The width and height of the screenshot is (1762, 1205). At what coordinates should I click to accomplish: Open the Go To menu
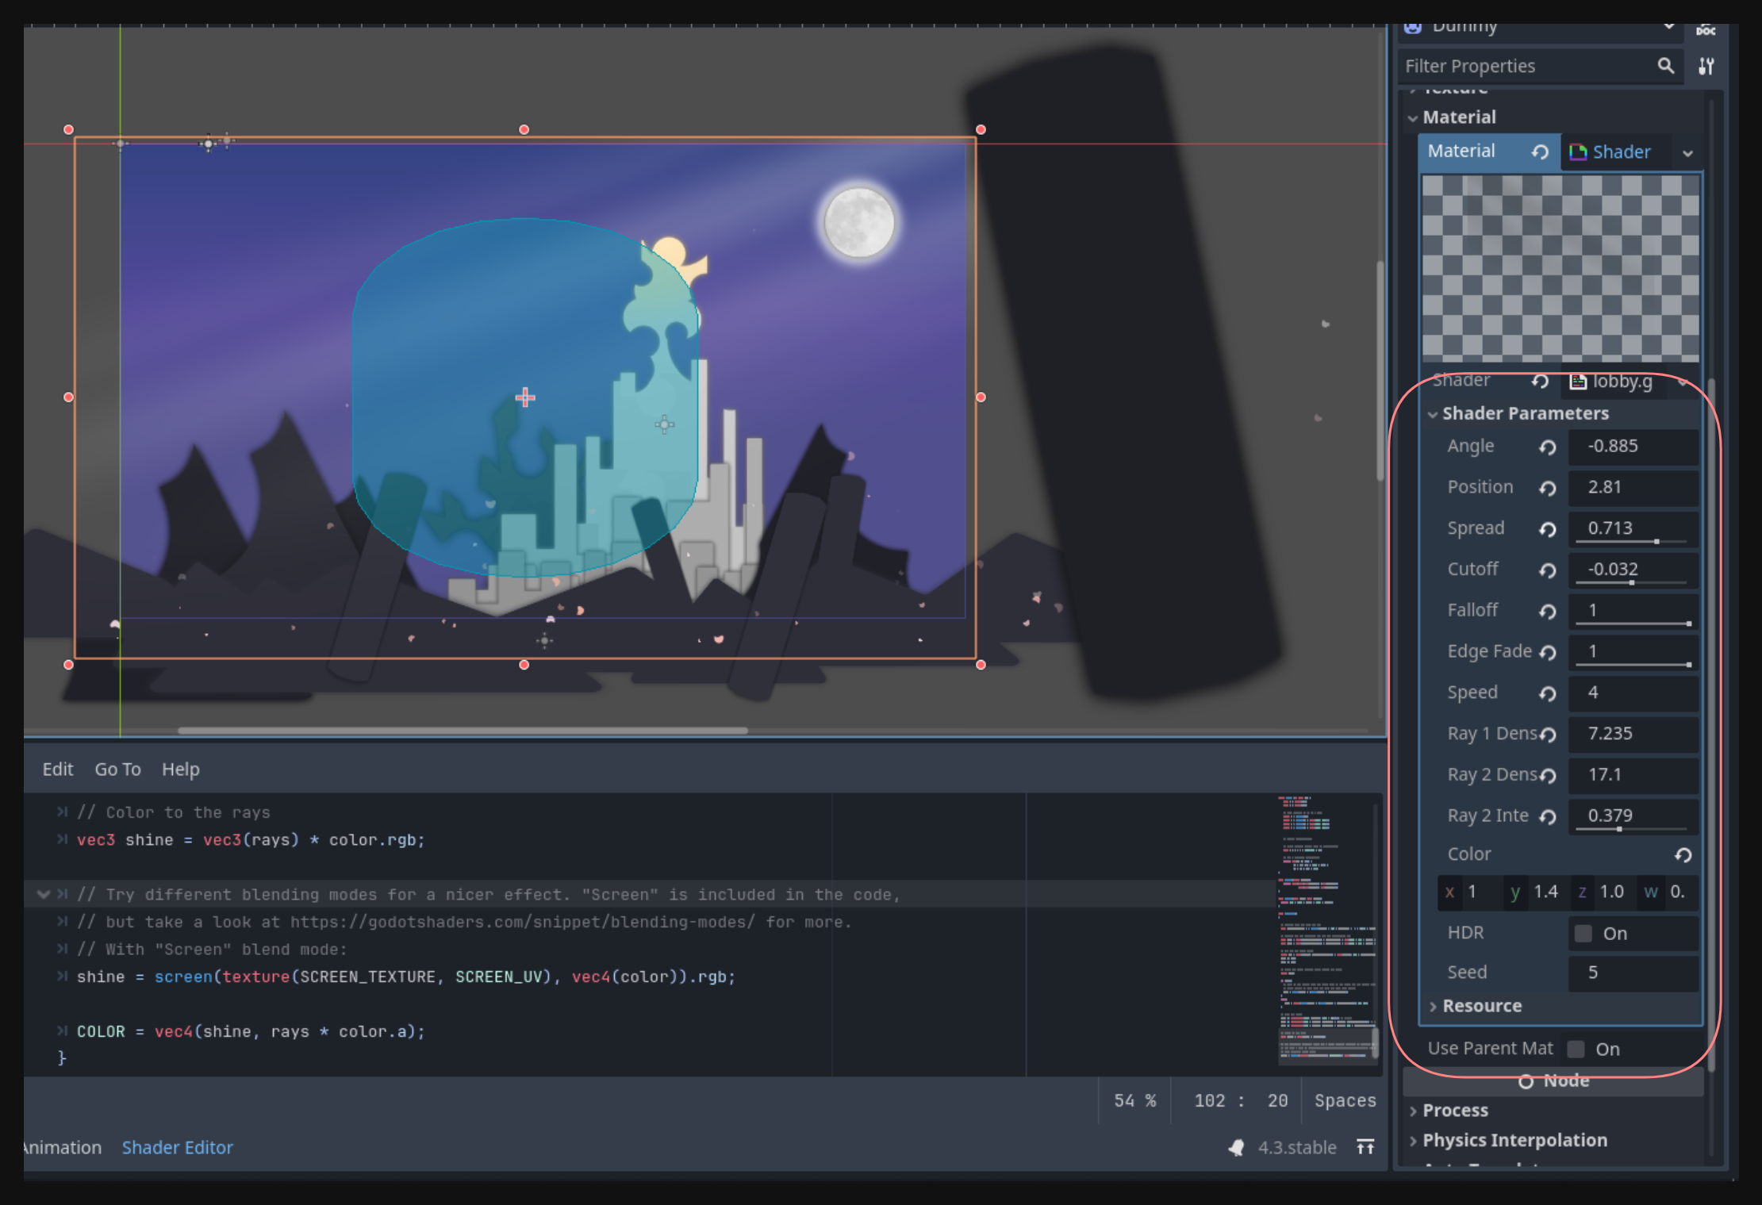(117, 769)
